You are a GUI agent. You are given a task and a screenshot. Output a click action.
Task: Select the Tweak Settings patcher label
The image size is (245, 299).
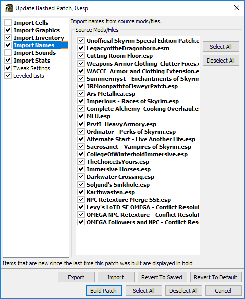(x=32, y=68)
